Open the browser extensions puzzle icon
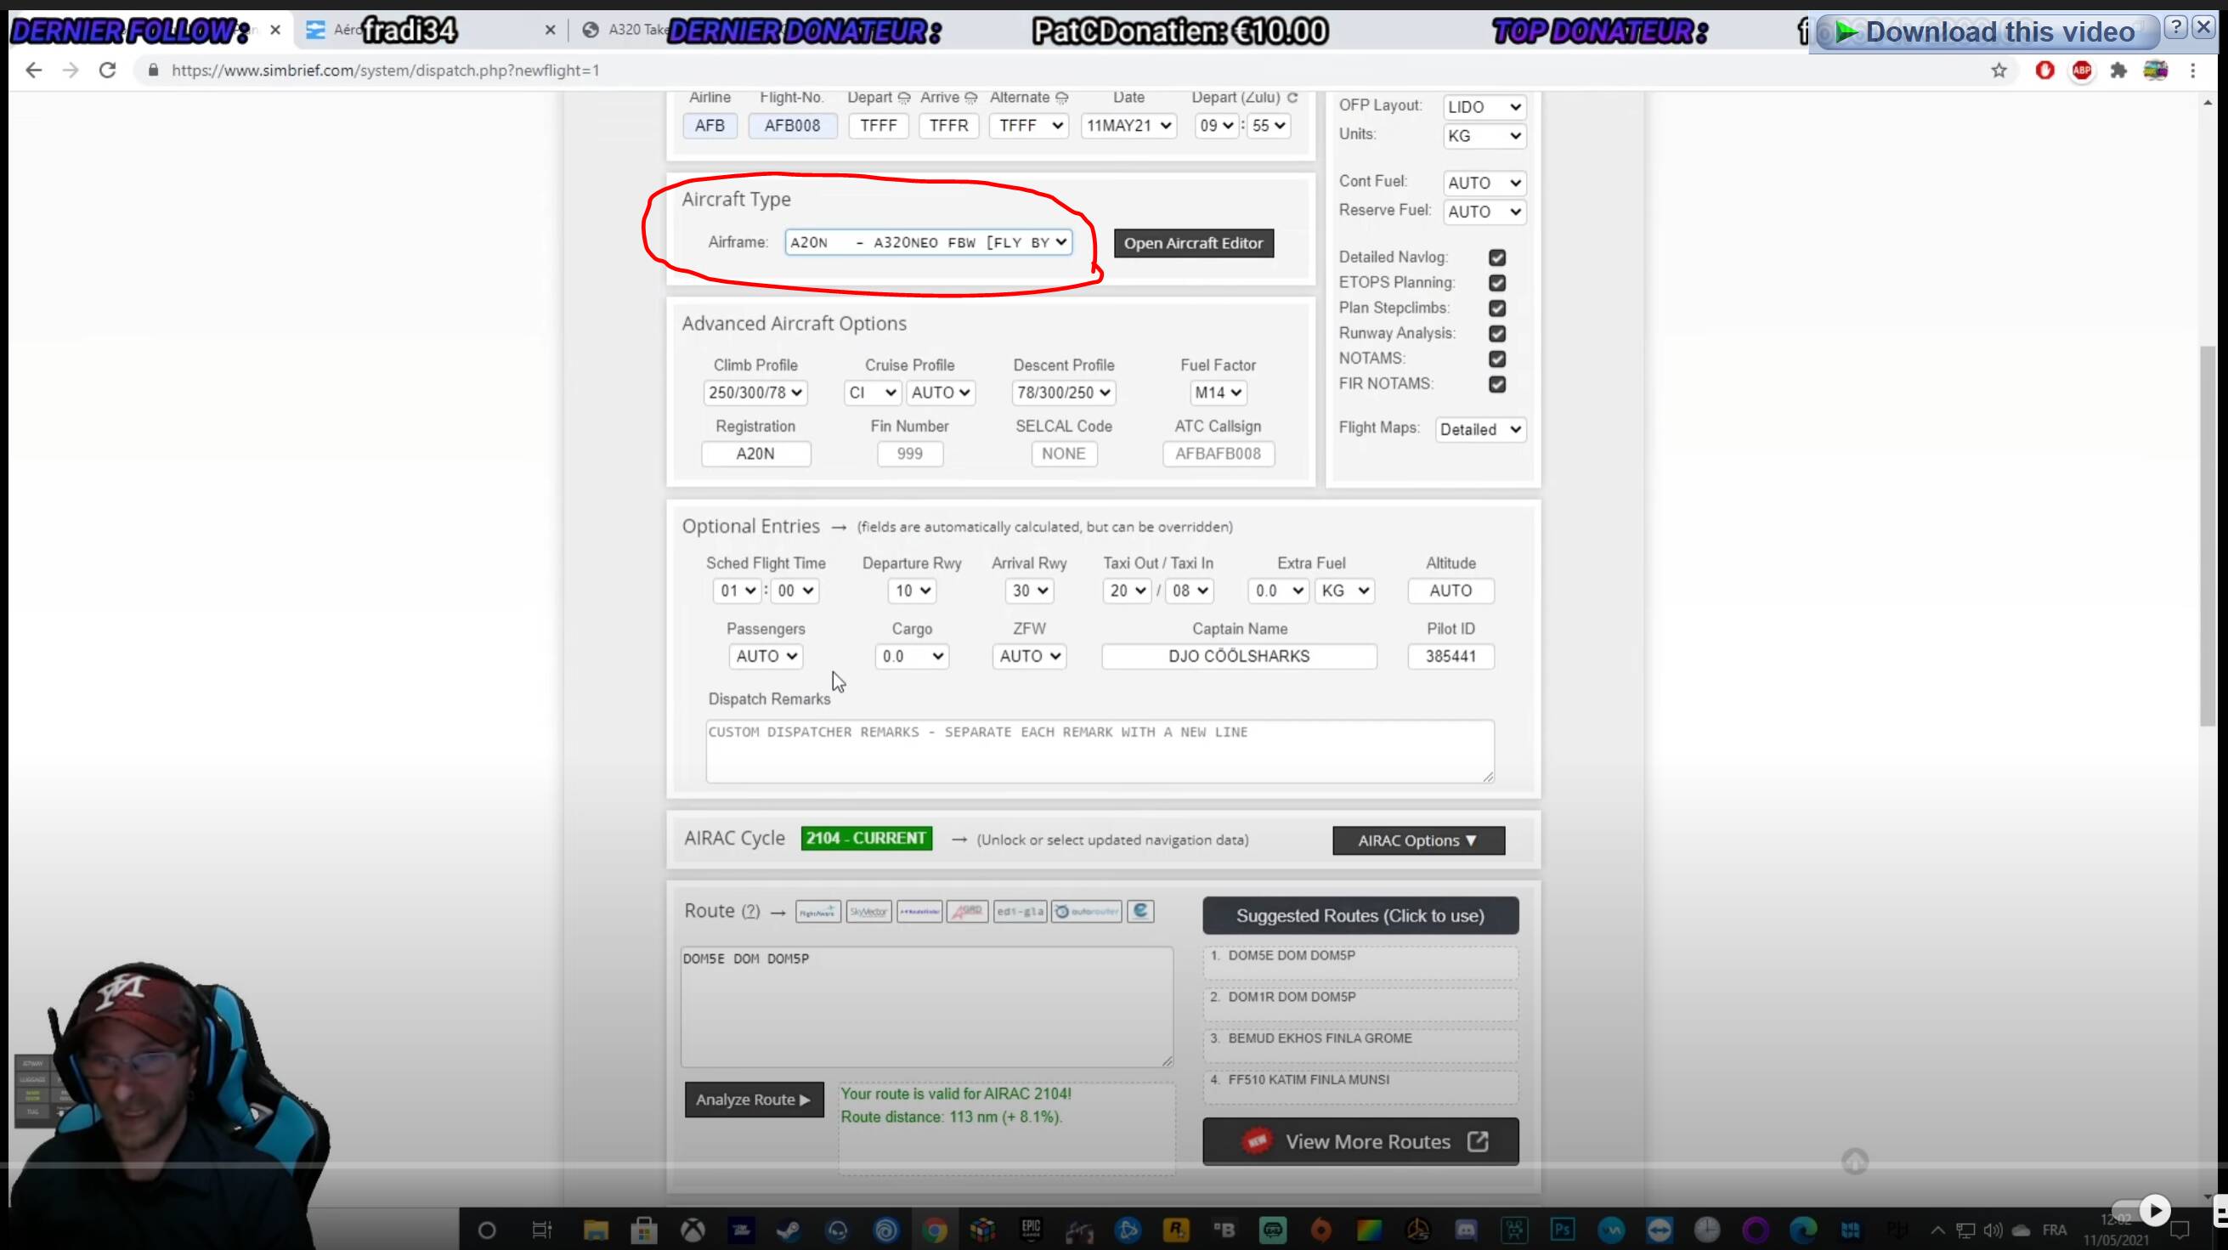The image size is (2228, 1250). click(2118, 70)
